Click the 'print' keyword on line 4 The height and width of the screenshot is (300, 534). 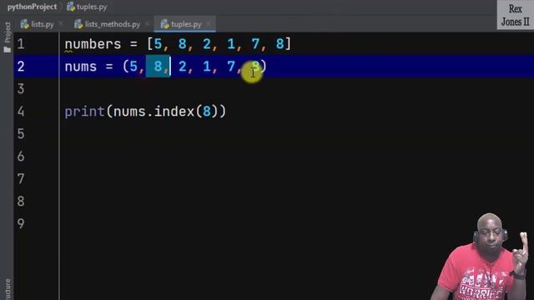pos(84,112)
